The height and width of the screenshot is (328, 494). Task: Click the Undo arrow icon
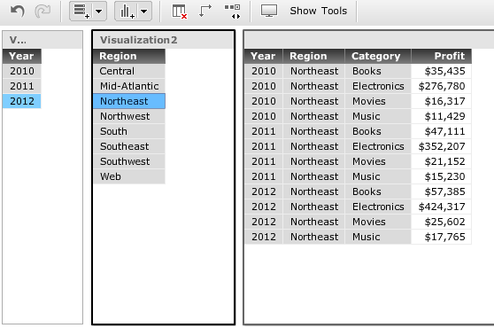point(18,11)
